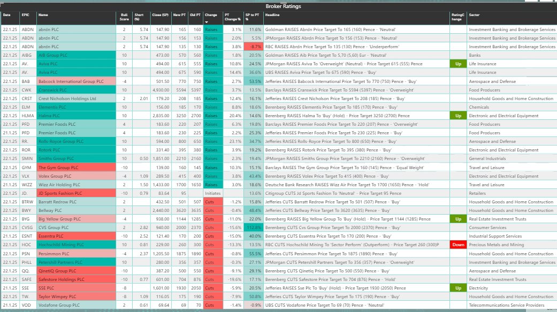Click the New PT column header
The image size is (557, 312).
[x=179, y=15]
